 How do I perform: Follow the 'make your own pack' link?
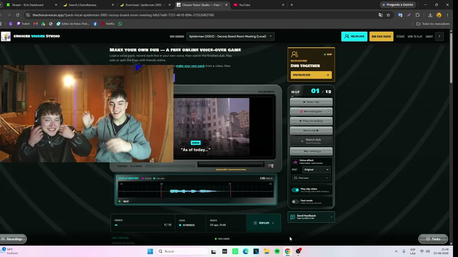pos(190,66)
